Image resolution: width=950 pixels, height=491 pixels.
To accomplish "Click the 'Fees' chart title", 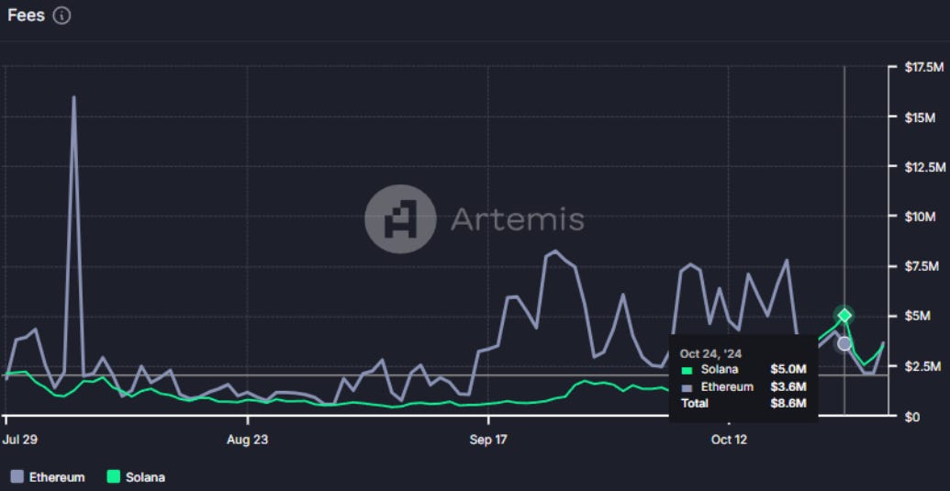I will [x=26, y=16].
